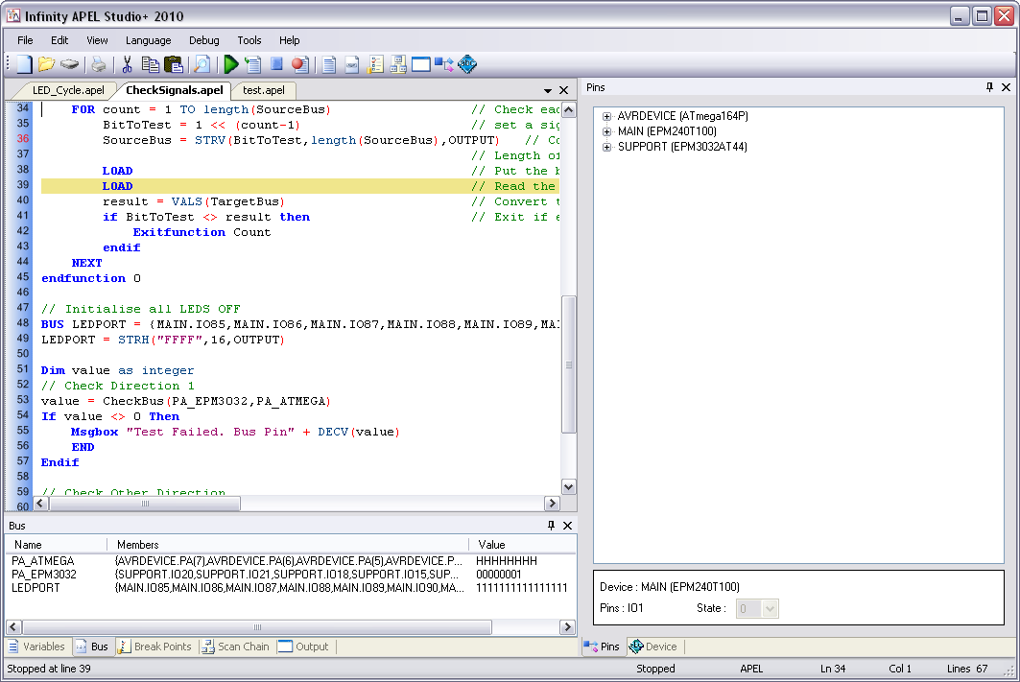The image size is (1020, 682).
Task: Click the Paste clipboard icon
Action: point(174,64)
